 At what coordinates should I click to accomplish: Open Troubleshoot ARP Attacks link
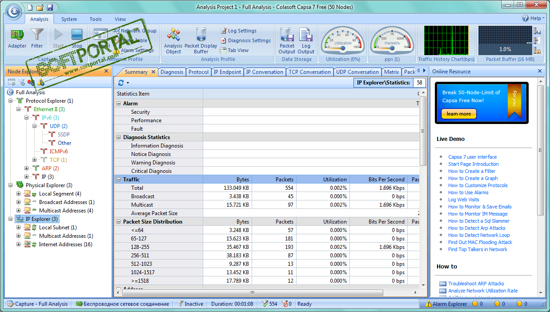click(x=476, y=284)
